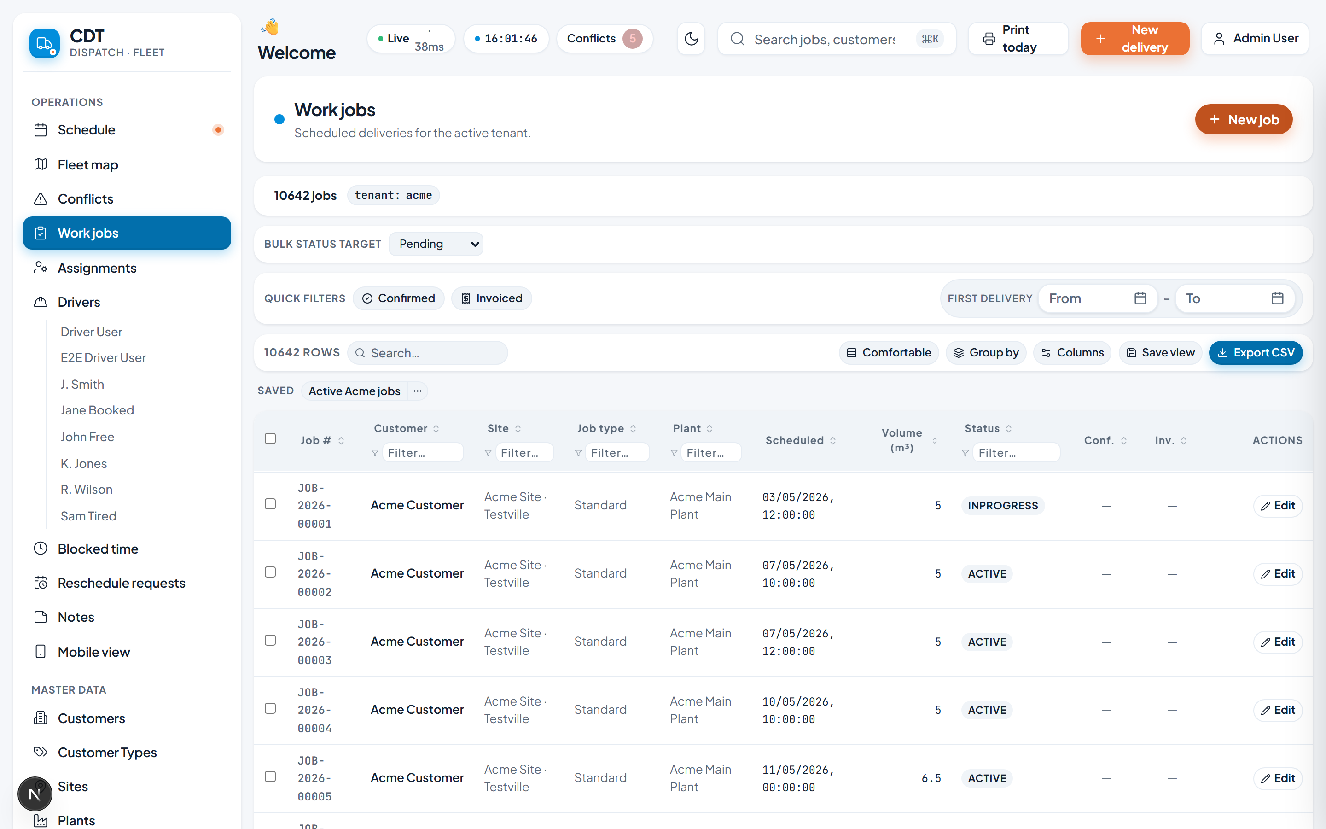Open the From date calendar icon

[x=1140, y=298]
